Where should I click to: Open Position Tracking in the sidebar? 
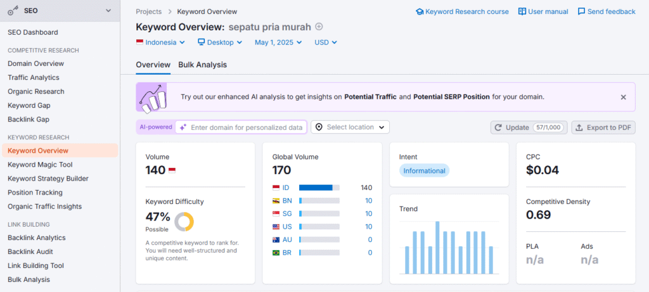(35, 193)
